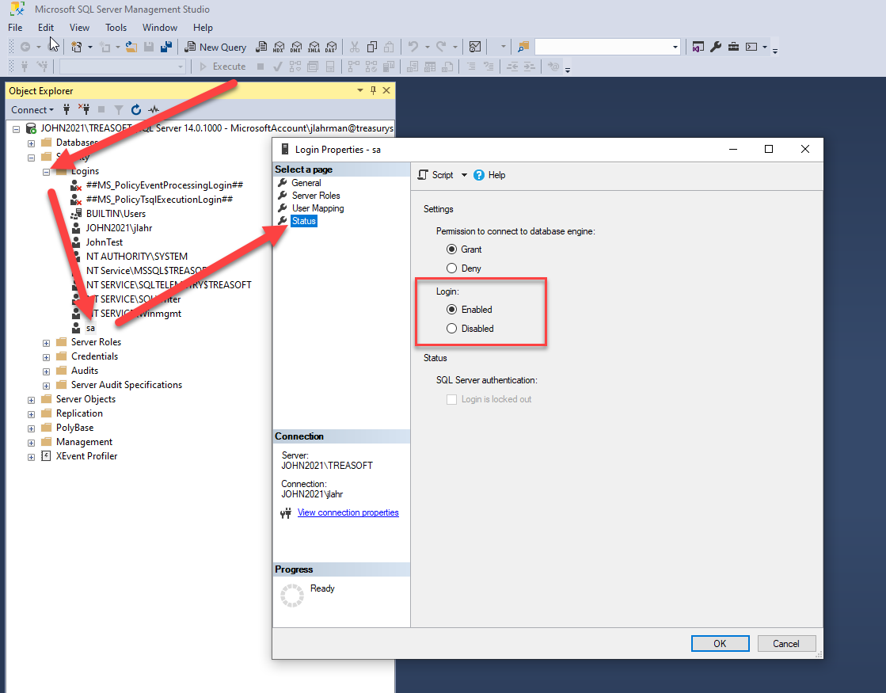Image resolution: width=886 pixels, height=693 pixels.
Task: Click the New Query toolbar button
Action: (215, 47)
